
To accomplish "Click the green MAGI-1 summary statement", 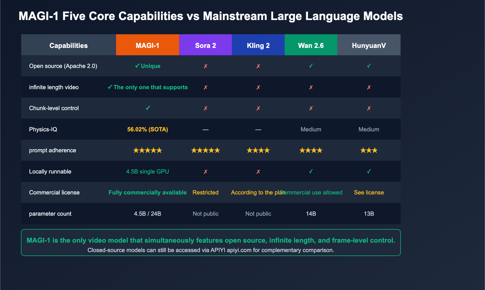I will click(x=211, y=240).
